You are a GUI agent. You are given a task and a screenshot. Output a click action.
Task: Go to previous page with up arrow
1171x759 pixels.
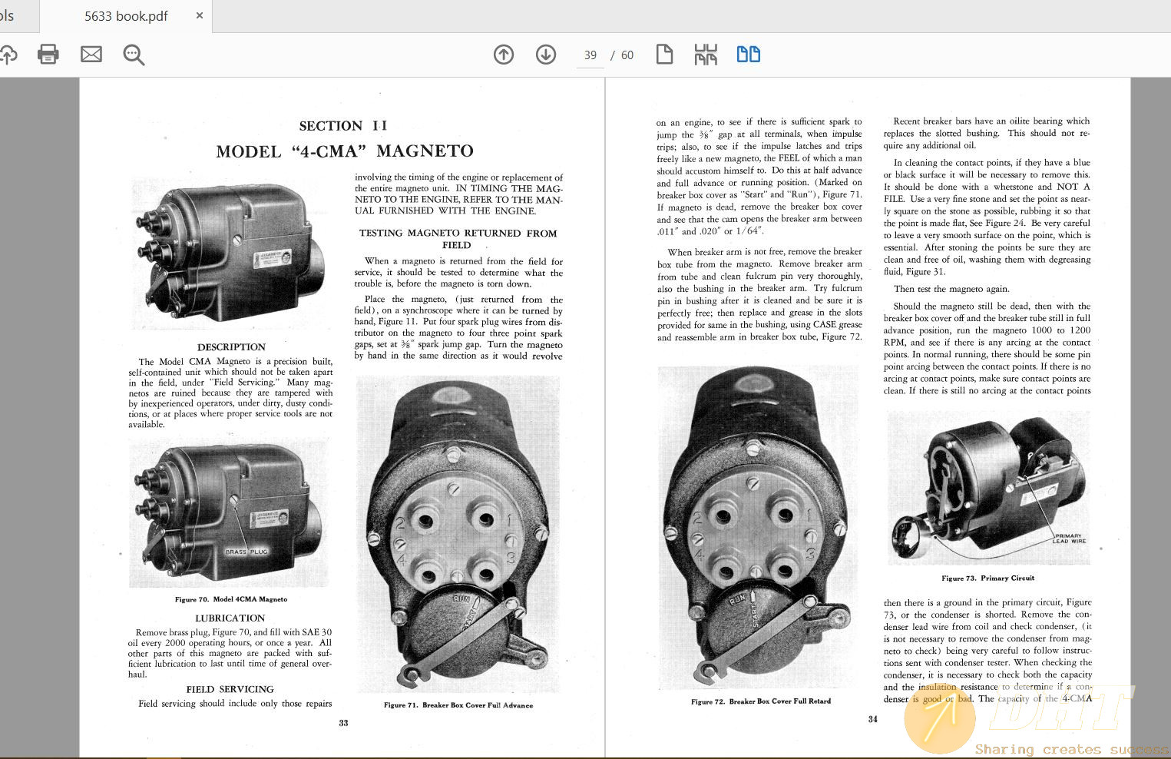pyautogui.click(x=504, y=55)
